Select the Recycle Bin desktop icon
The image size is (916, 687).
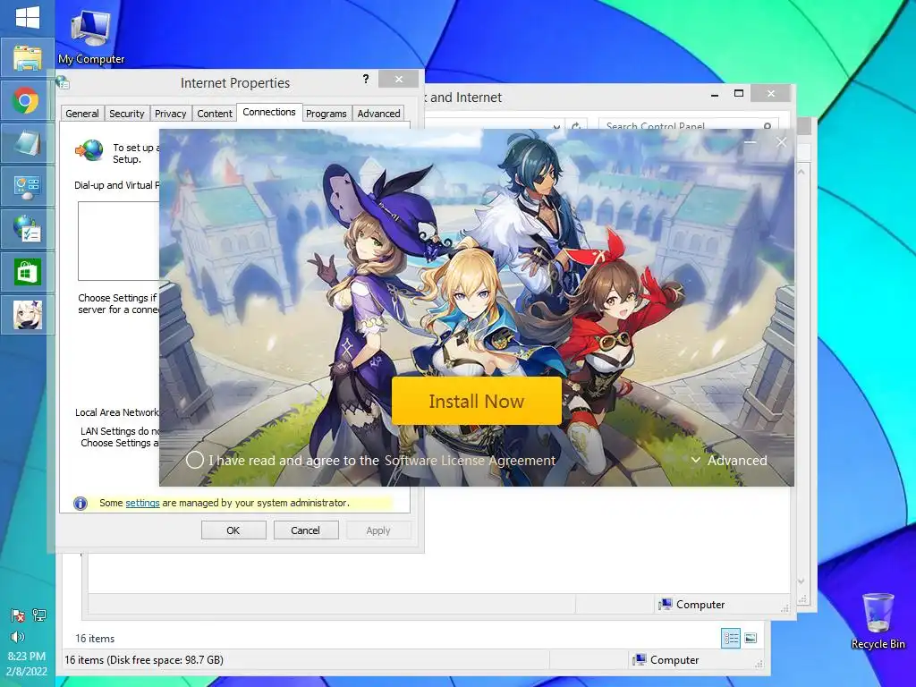878,622
